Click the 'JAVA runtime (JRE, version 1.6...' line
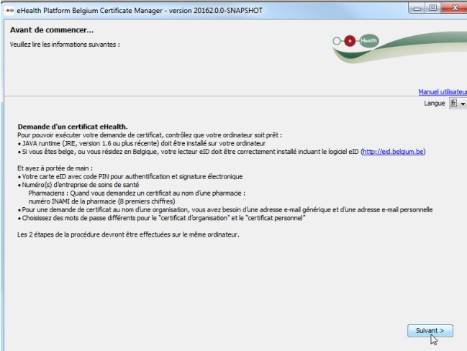467x351 pixels. [x=142, y=144]
